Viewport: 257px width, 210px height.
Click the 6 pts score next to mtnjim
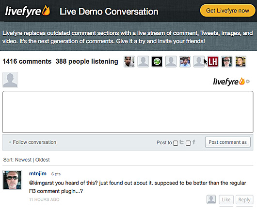[x=56, y=174]
